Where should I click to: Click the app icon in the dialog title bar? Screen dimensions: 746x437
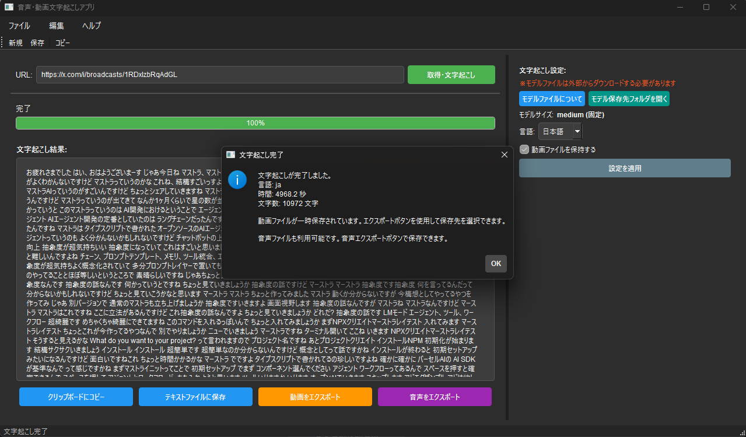(x=231, y=155)
